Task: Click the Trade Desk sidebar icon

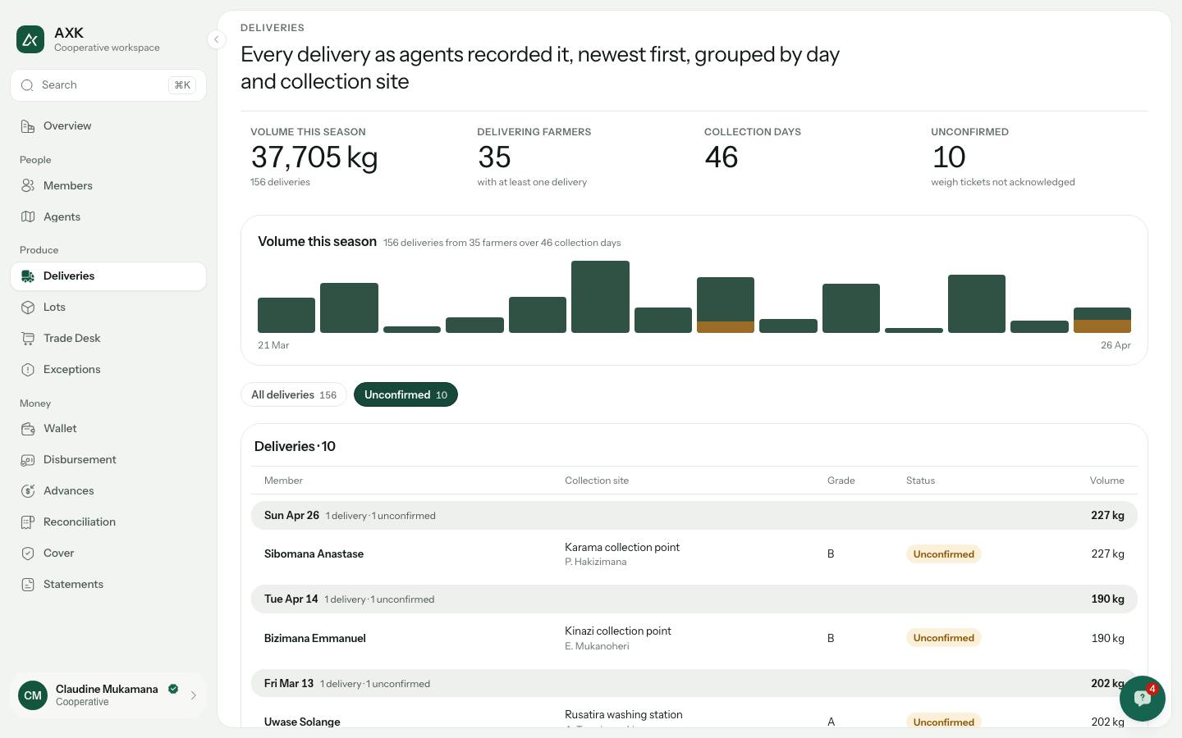Action: (28, 339)
